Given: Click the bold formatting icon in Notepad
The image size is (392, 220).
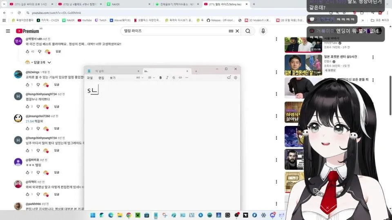Looking at the screenshot, I should pos(160,77).
